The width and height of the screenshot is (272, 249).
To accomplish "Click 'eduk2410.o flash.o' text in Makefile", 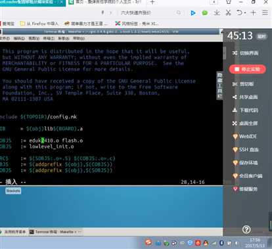I will [56, 141].
